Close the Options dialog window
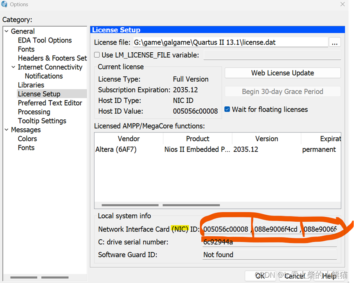 tap(343, 4)
